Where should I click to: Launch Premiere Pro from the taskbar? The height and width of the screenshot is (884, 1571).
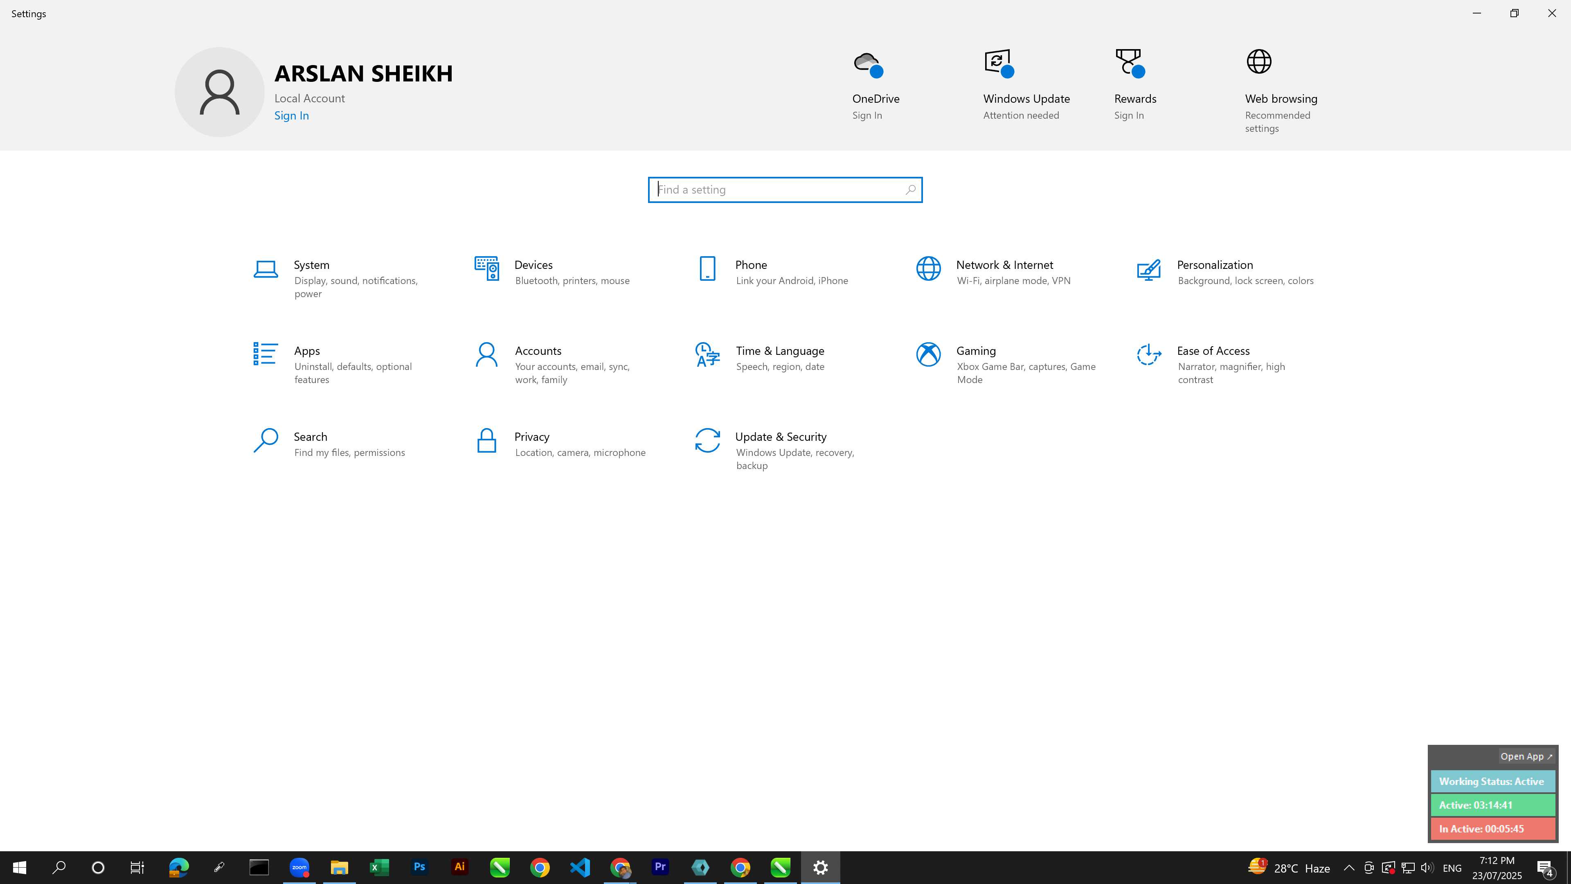tap(660, 868)
